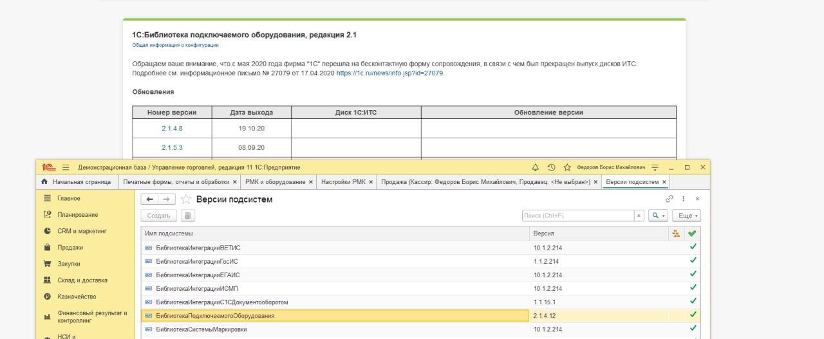Focus the Поиск (Ctrl+F) search field
The image size is (824, 339).
click(x=578, y=215)
